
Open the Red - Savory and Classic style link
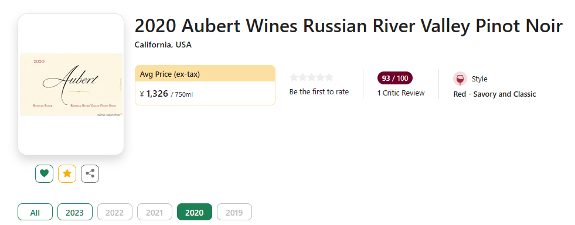[495, 94]
